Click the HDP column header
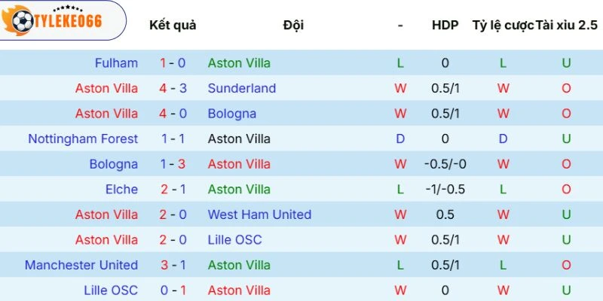This screenshot has height=301, width=603. 445,25
